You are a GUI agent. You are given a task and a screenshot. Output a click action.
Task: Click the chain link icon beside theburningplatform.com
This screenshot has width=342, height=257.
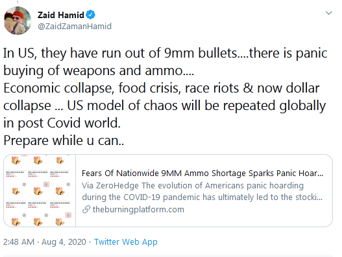coord(86,209)
